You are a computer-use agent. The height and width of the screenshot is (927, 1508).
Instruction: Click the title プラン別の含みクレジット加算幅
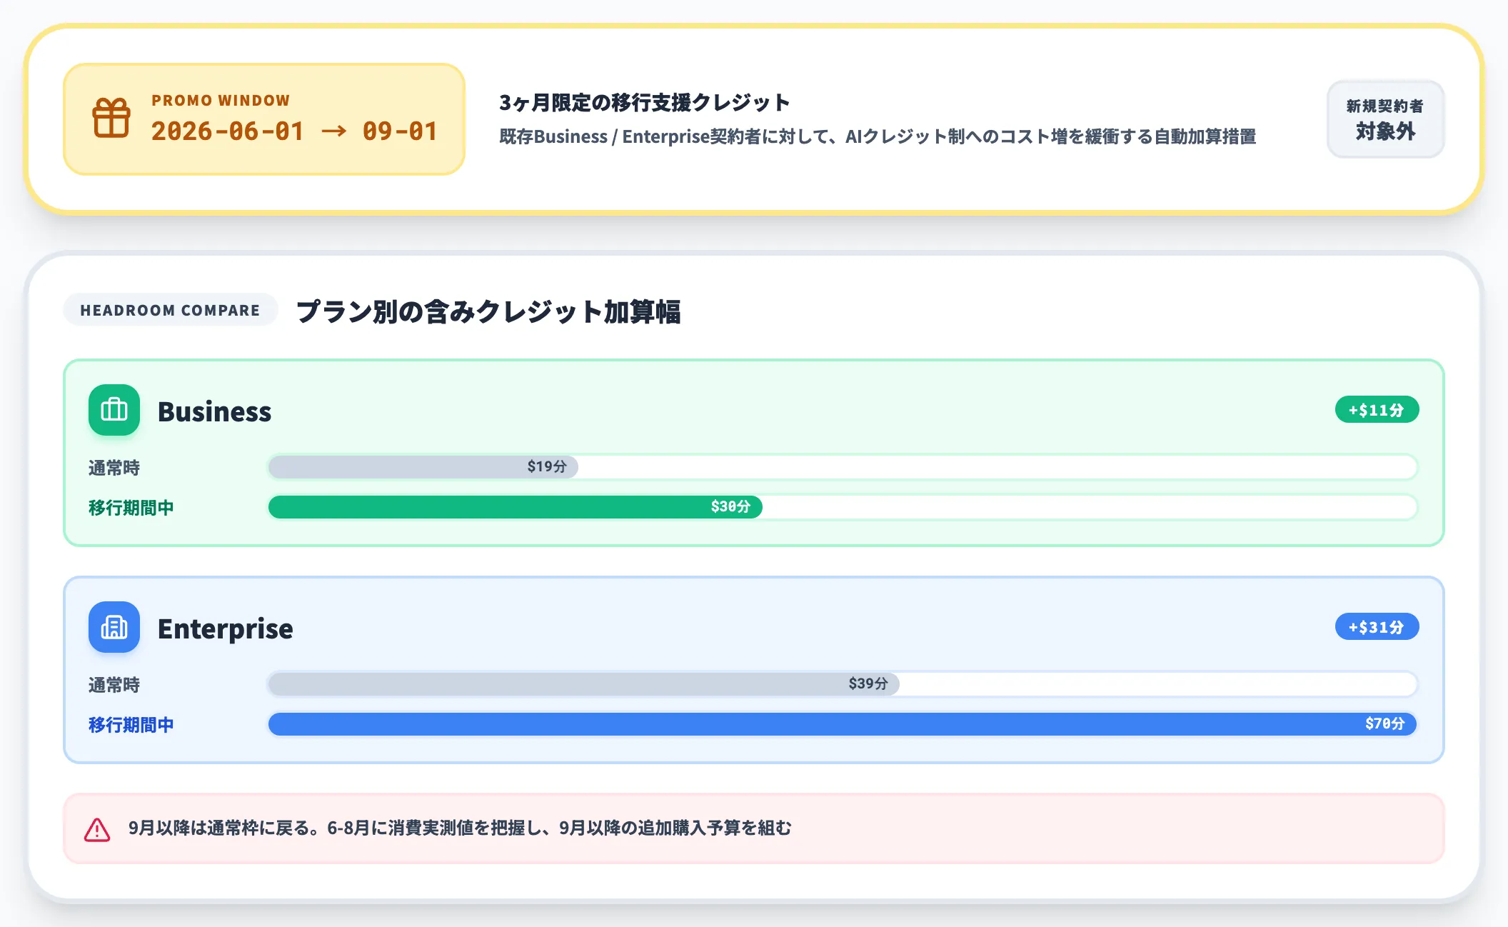[x=488, y=311]
